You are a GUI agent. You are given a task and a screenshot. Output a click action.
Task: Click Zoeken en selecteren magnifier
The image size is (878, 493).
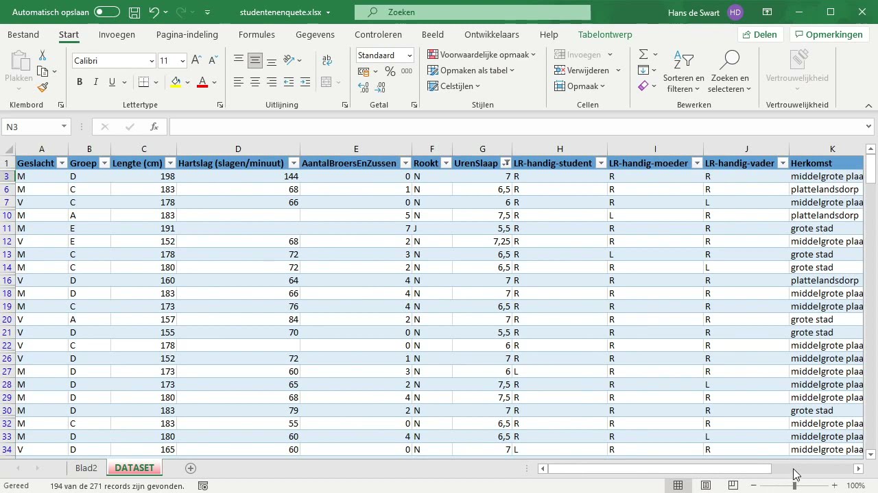(x=730, y=71)
